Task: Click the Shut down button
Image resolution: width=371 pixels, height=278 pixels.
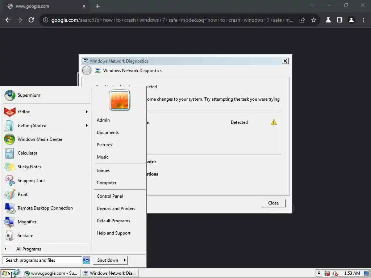Action: point(107,260)
